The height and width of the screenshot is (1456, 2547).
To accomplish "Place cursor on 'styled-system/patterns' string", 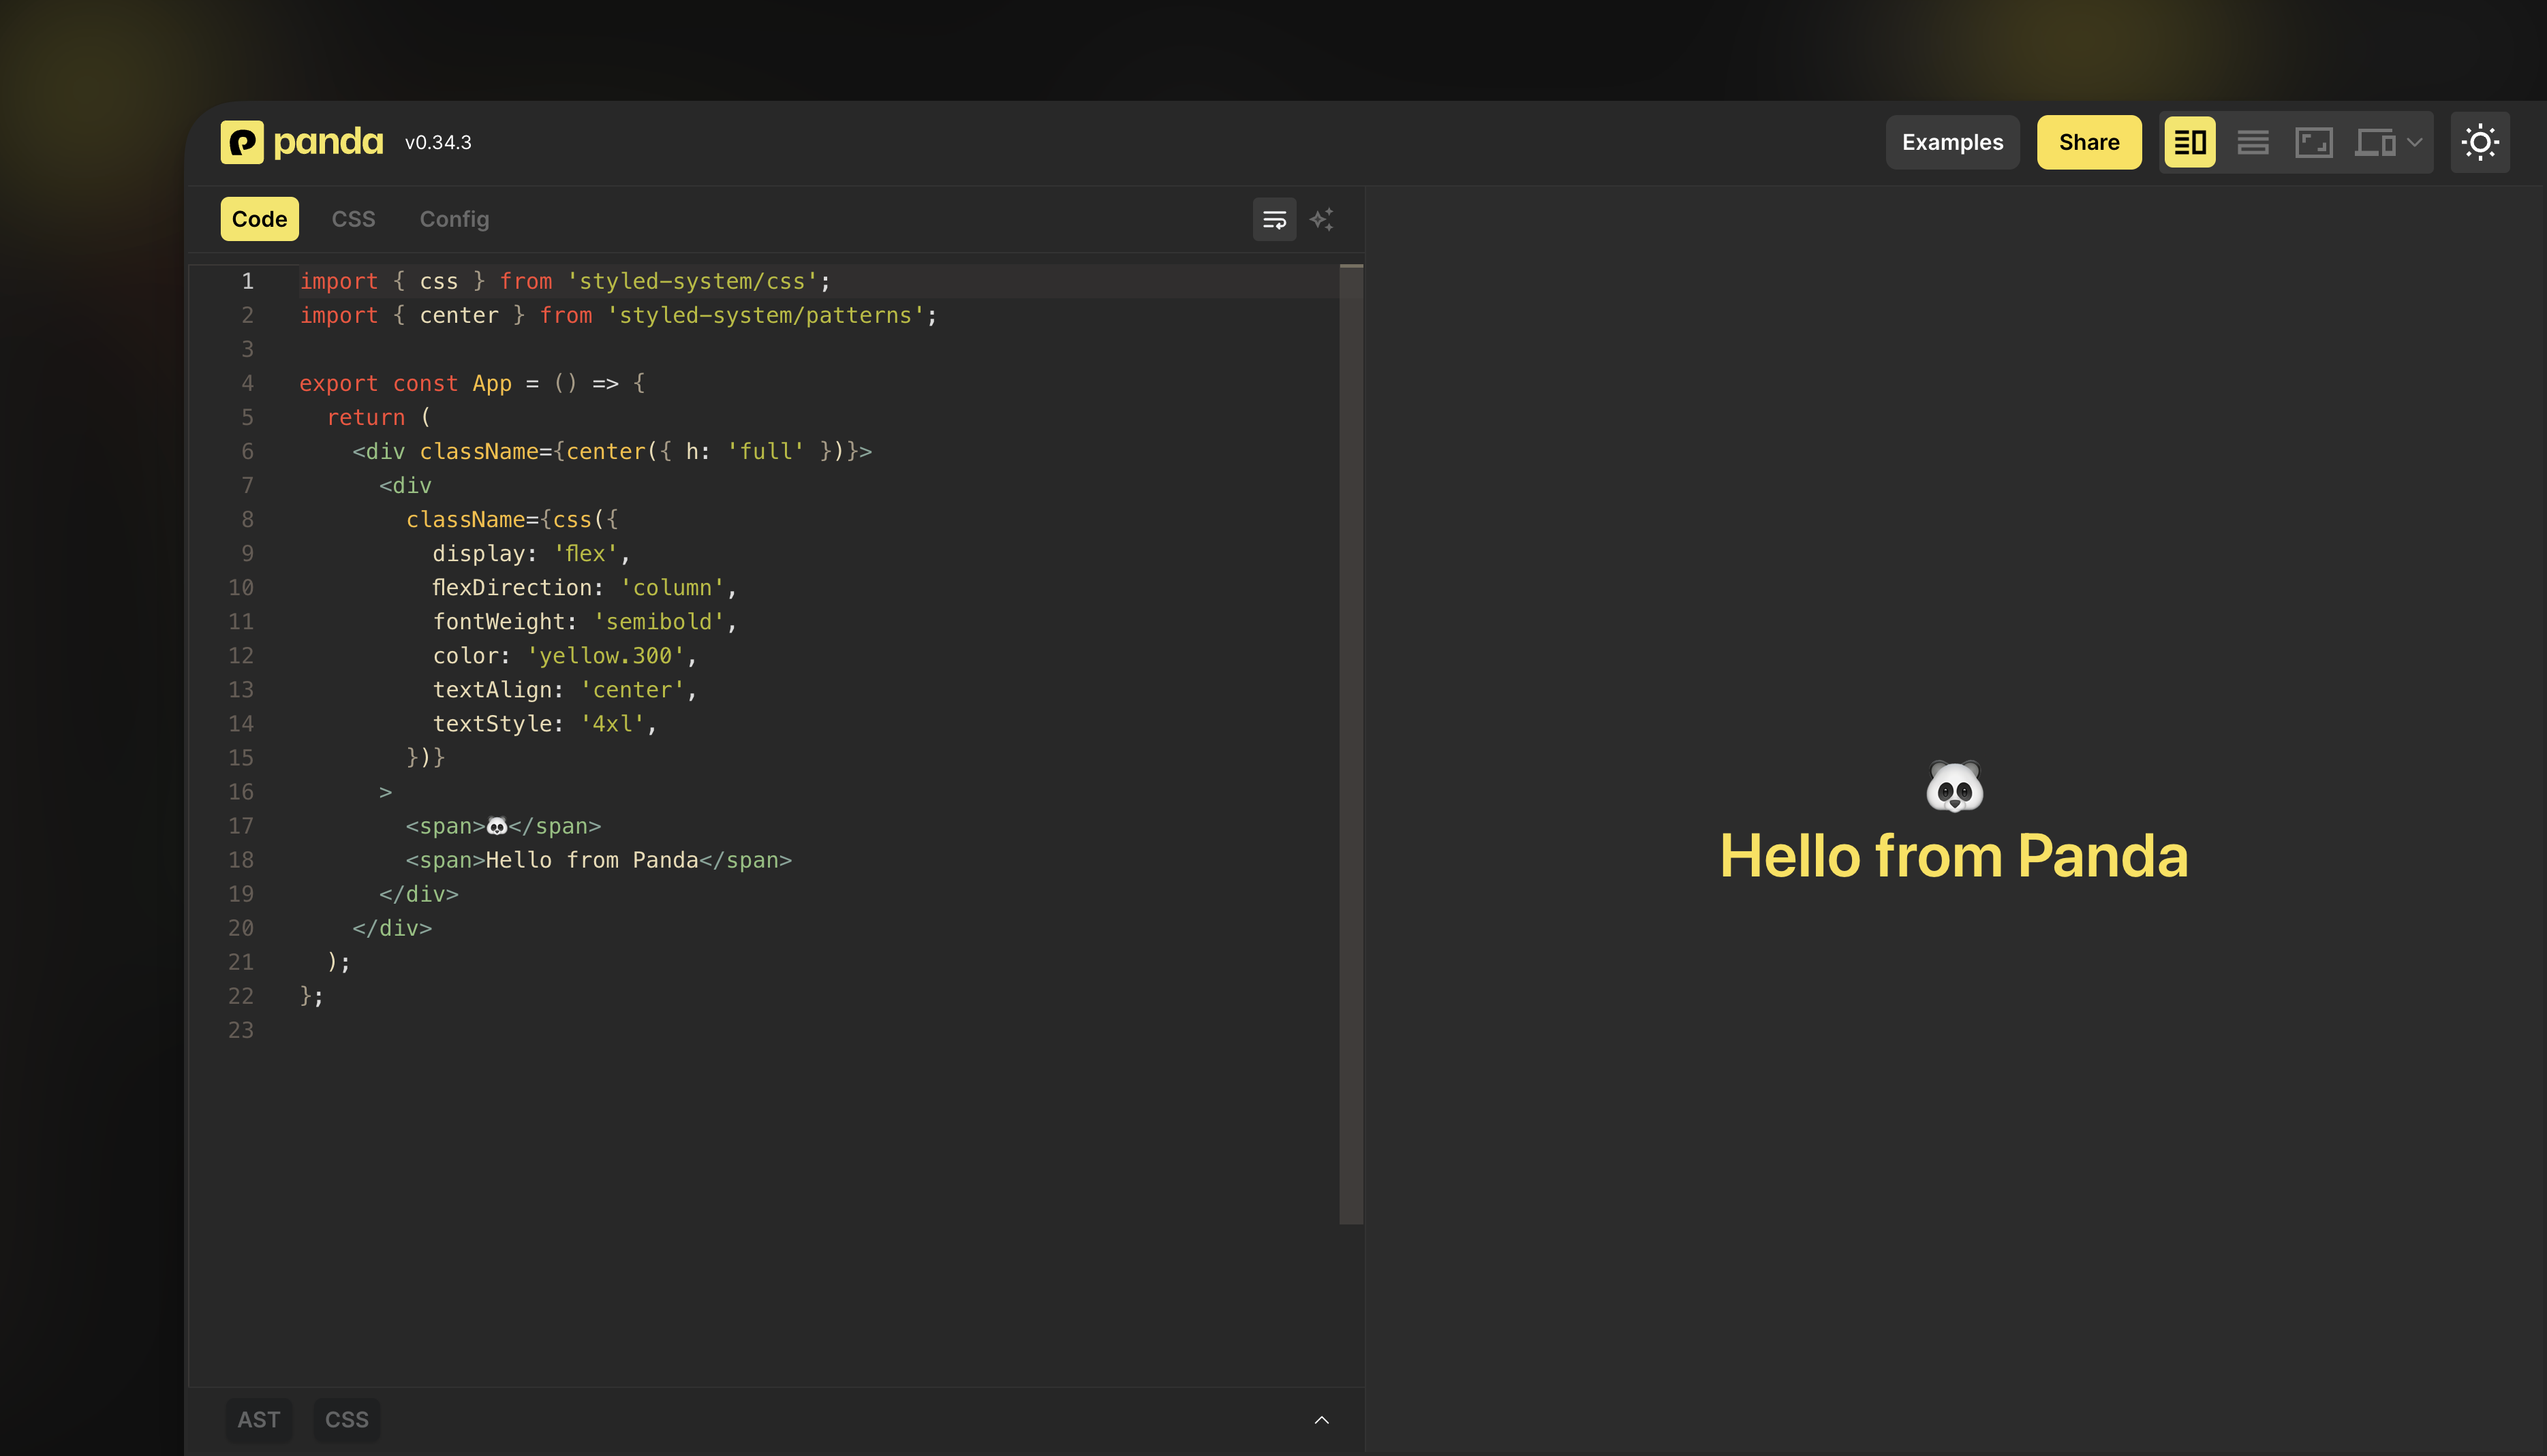I will (765, 315).
